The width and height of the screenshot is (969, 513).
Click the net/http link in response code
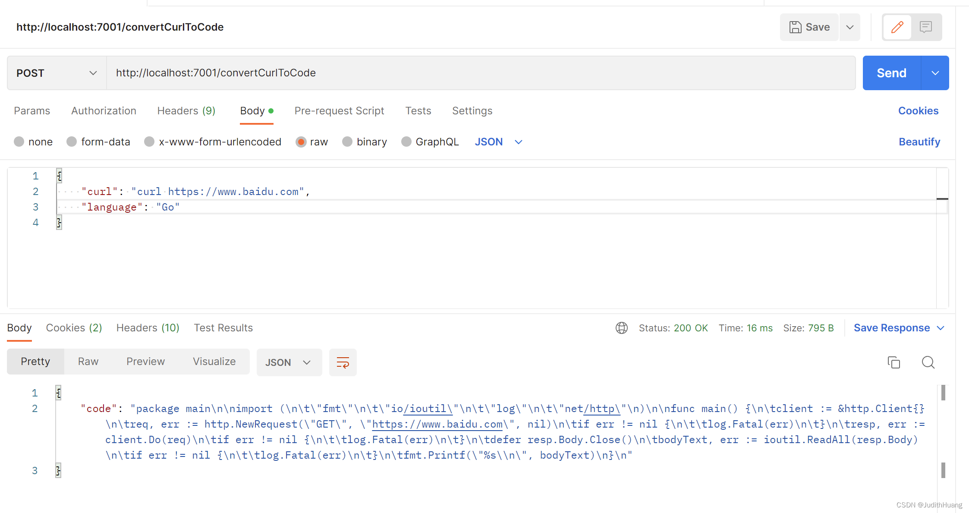[602, 409]
